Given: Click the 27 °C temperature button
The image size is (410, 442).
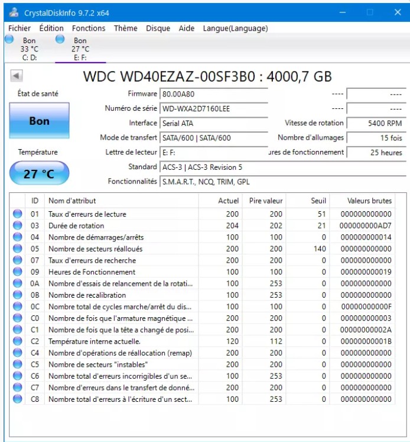Looking at the screenshot, I should (39, 173).
